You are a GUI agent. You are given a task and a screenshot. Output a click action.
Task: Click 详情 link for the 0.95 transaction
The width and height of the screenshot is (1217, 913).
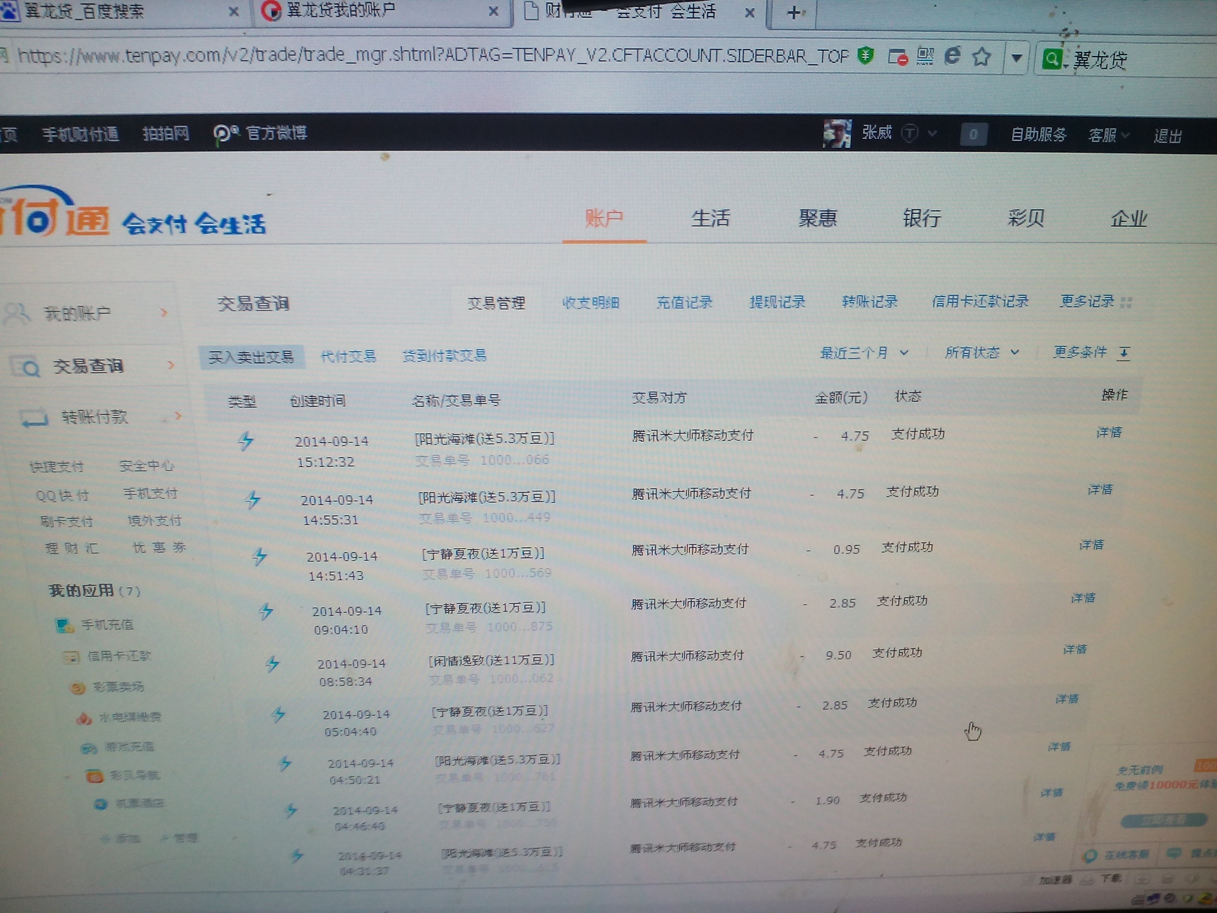(1091, 545)
